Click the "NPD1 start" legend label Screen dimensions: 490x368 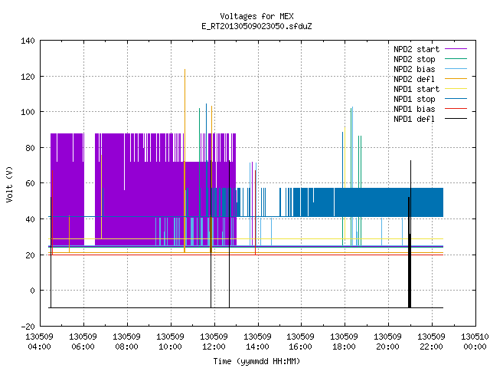coord(416,89)
